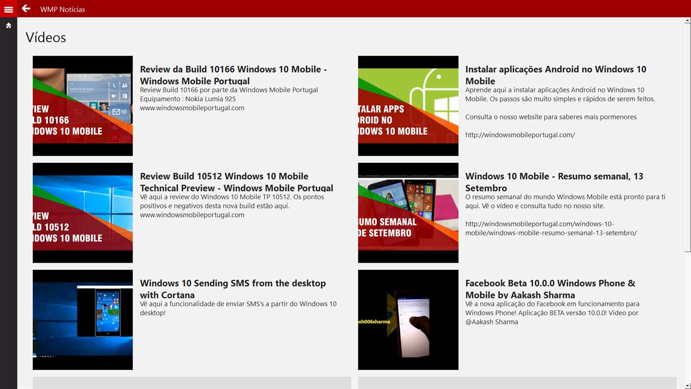Select title Windows 10 Sending SMS from the desktop

tap(233, 289)
